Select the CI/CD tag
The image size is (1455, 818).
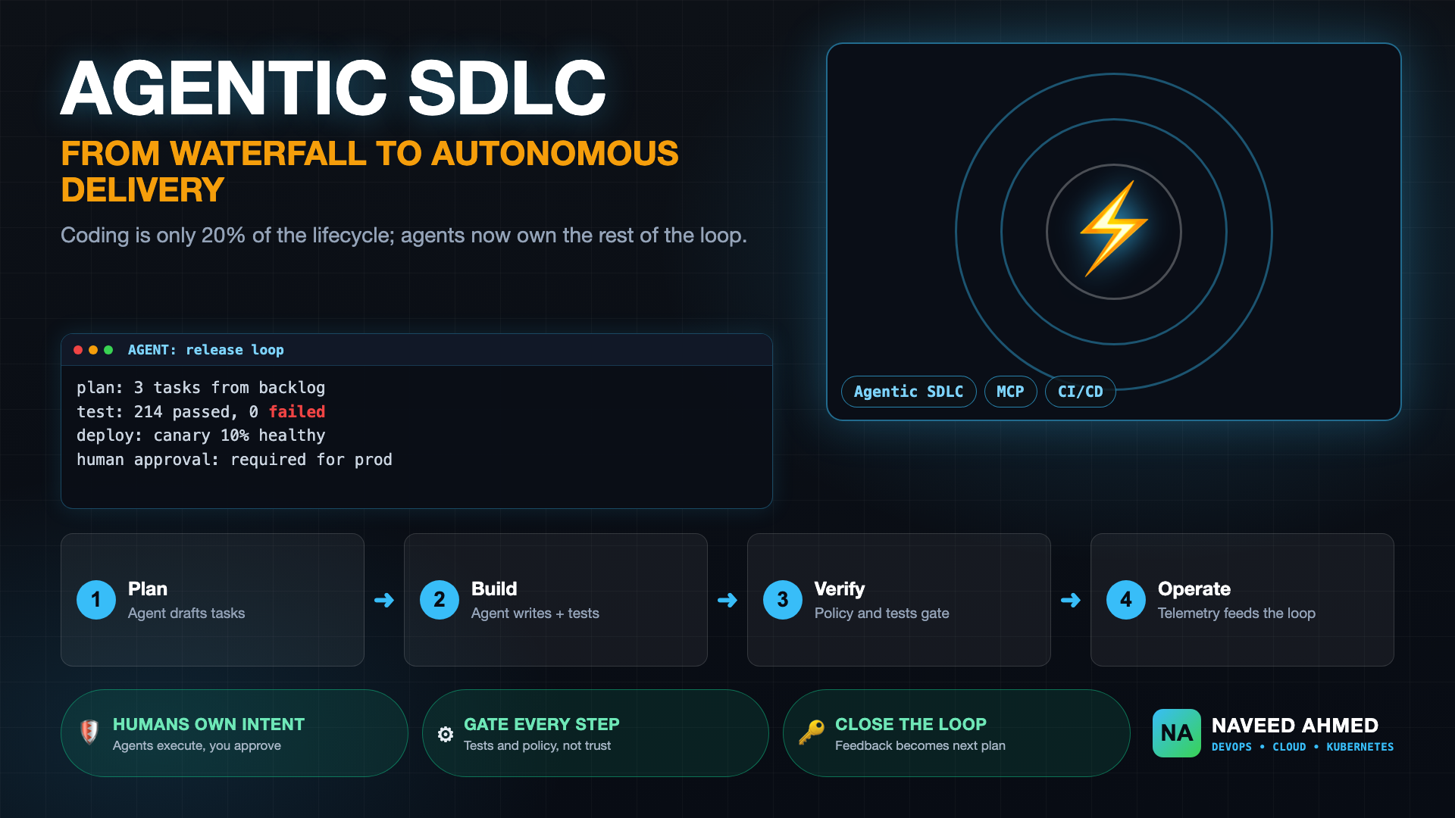click(x=1080, y=392)
